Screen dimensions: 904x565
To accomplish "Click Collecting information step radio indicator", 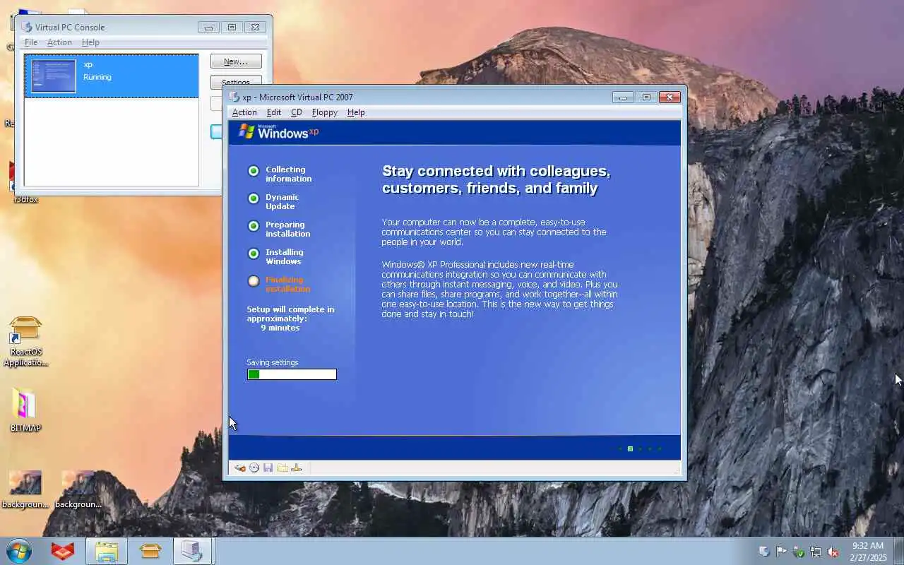I will 254,171.
